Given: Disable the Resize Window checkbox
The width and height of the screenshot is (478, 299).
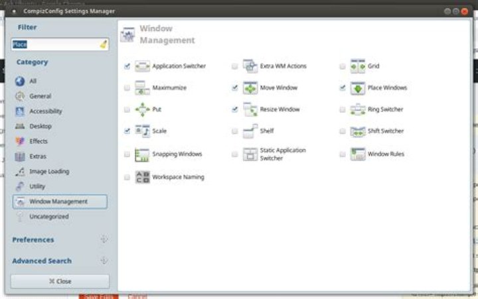Looking at the screenshot, I should 235,109.
